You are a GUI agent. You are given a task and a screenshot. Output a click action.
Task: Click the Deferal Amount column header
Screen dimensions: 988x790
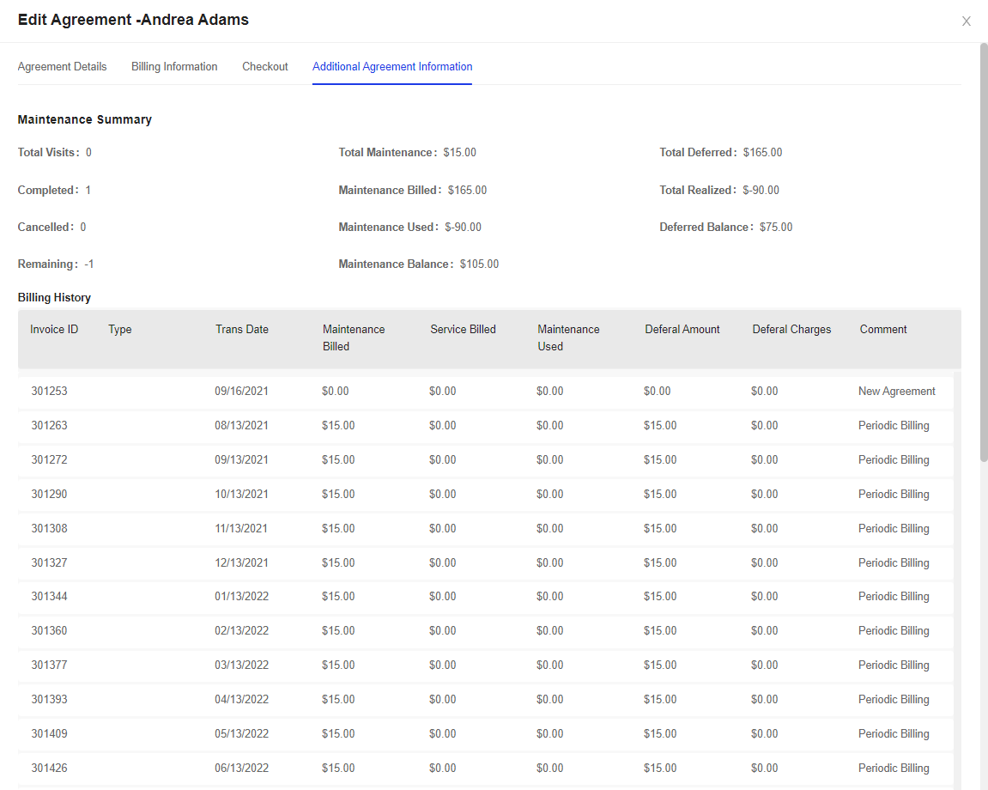[682, 329]
